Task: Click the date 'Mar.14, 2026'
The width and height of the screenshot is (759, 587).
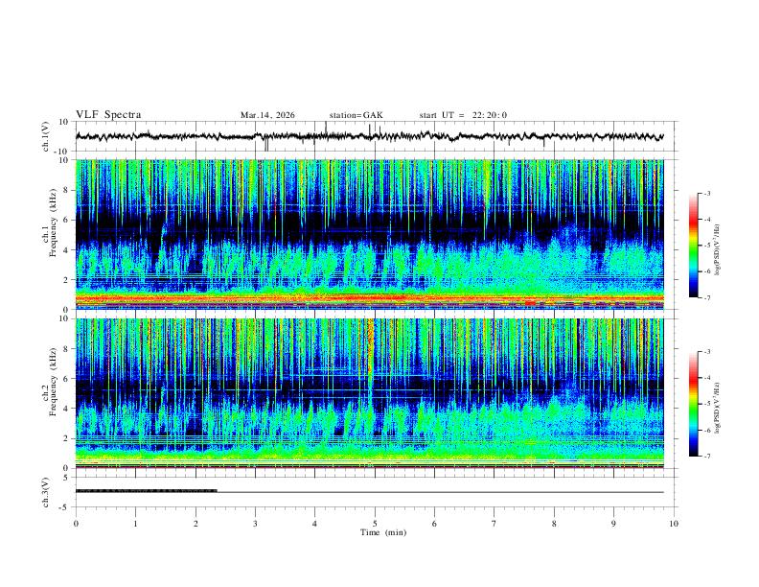Action: tap(267, 115)
